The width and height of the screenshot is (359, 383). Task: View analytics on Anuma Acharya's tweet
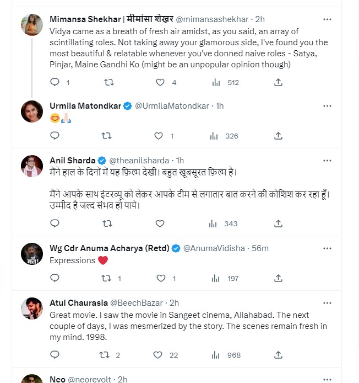point(214,278)
